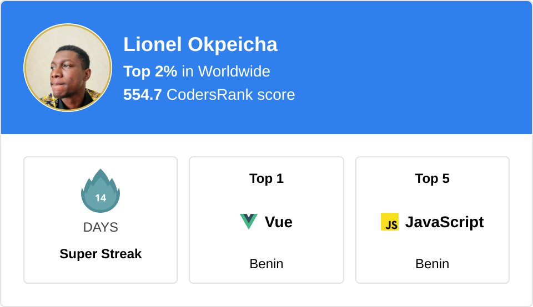Open the Super Streak badge card
The image size is (533, 307).
100,220
